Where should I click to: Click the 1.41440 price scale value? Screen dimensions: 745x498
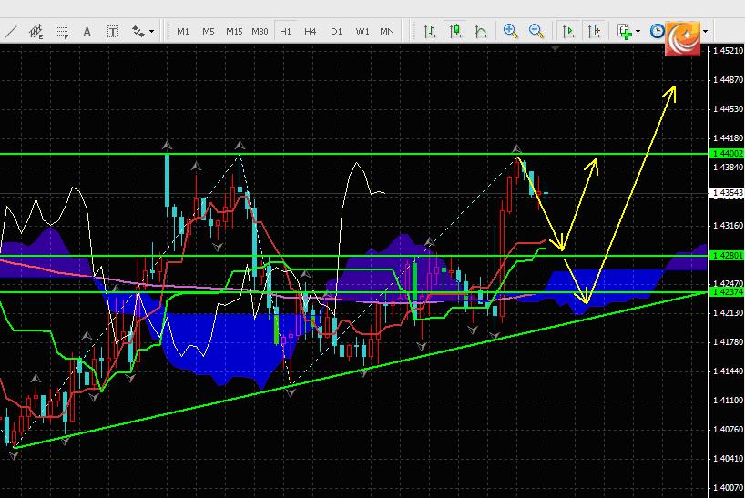(728, 371)
